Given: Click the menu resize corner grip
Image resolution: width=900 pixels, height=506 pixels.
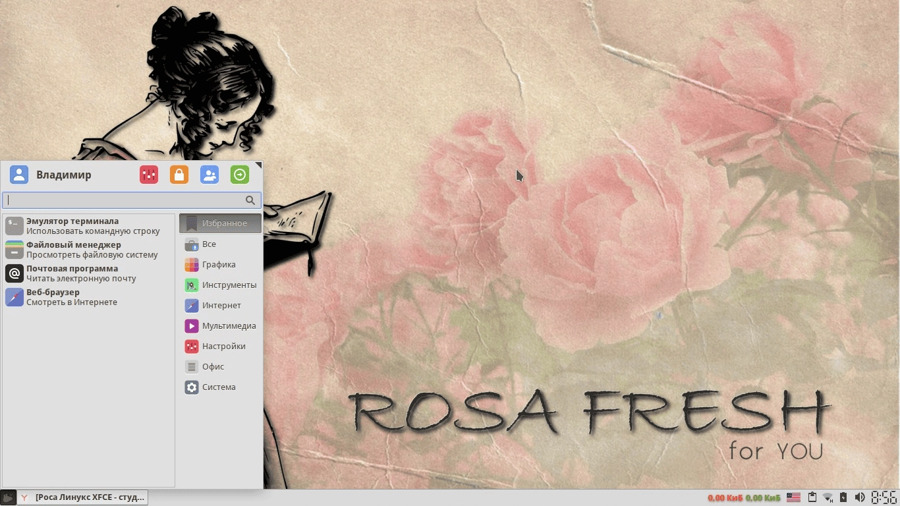Looking at the screenshot, I should point(259,165).
